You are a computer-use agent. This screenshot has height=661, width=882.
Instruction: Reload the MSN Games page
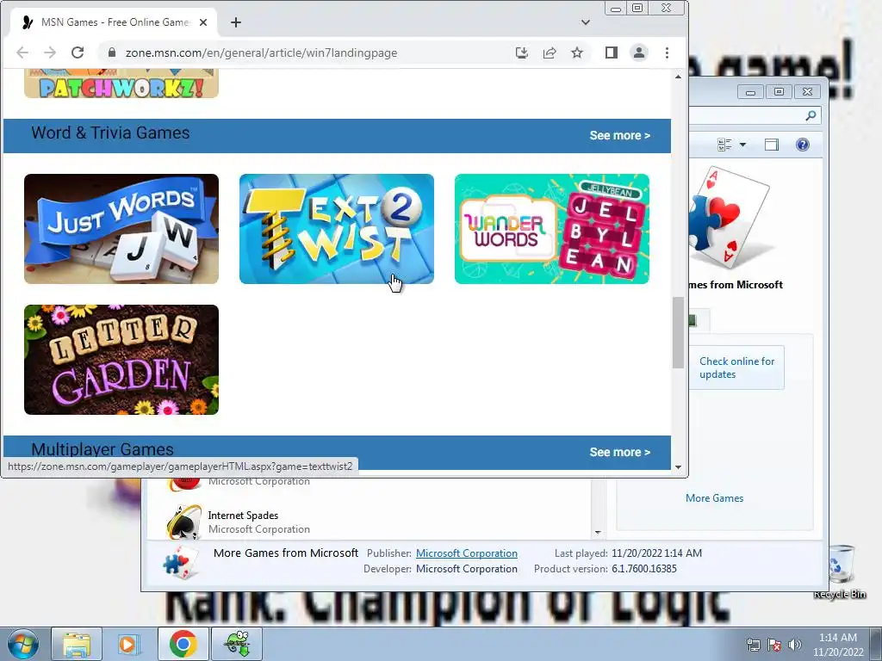[78, 53]
